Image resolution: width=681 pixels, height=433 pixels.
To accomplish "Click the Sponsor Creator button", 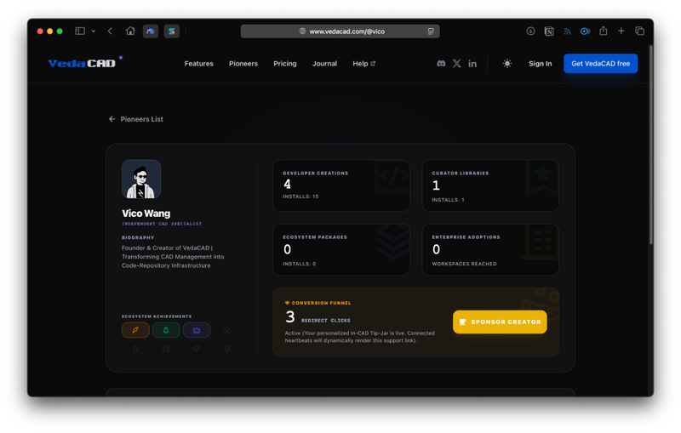I will coord(500,322).
